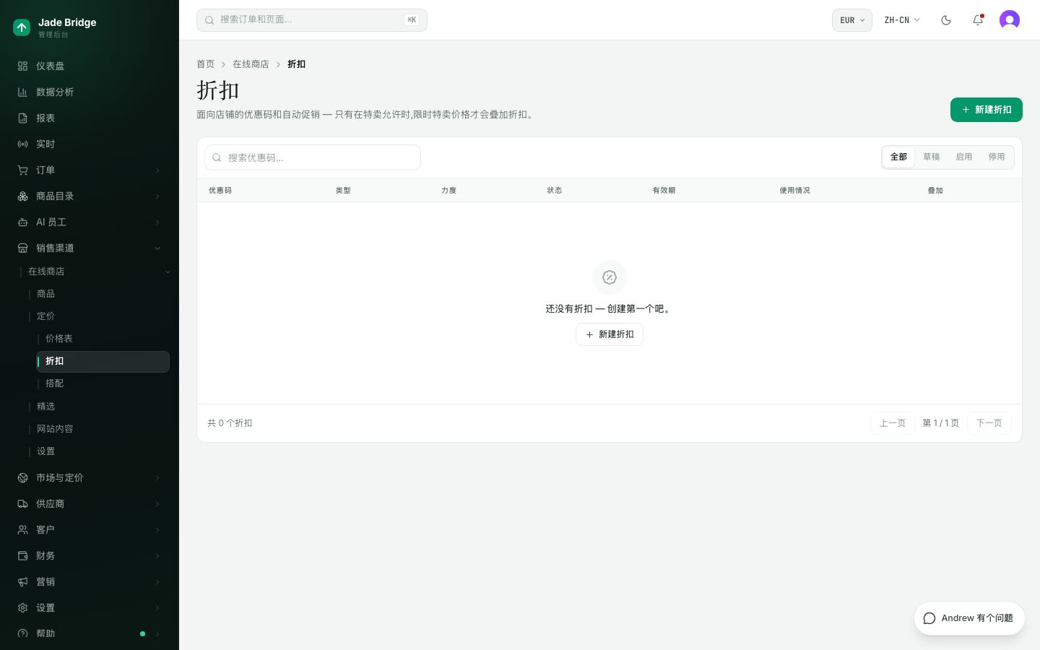
Task: Click the AI 员工 robot icon
Action: [x=22, y=222]
